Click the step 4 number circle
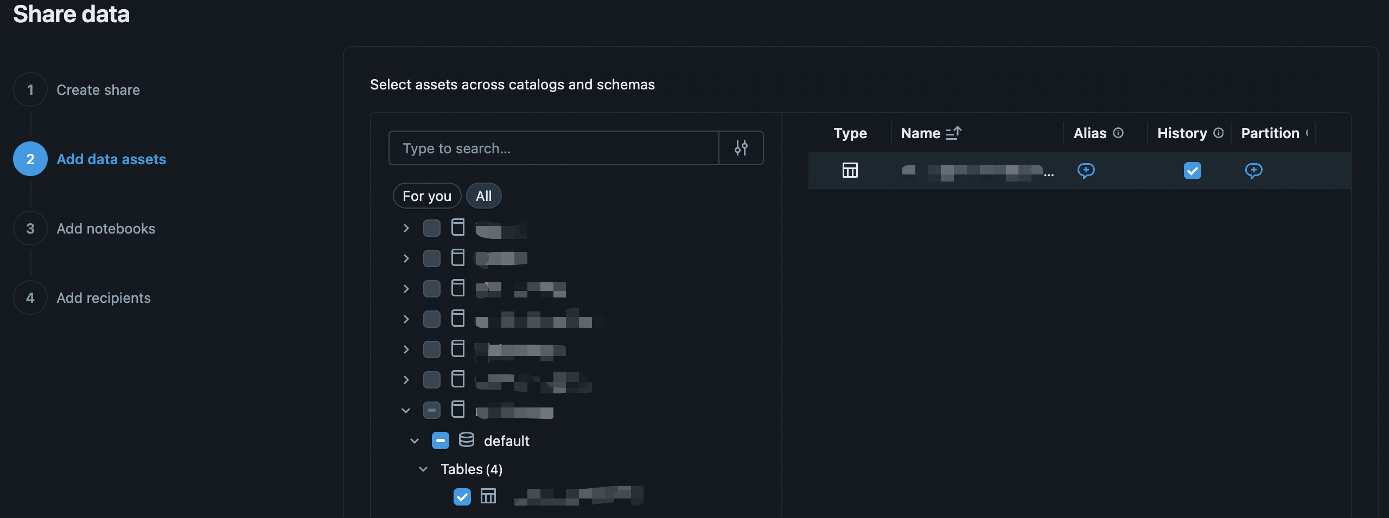The height and width of the screenshot is (518, 1389). point(30,298)
